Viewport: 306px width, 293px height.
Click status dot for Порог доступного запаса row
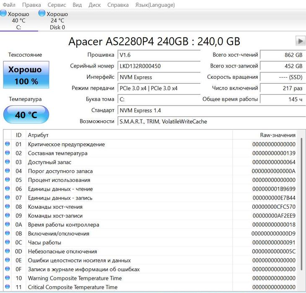coord(8,171)
